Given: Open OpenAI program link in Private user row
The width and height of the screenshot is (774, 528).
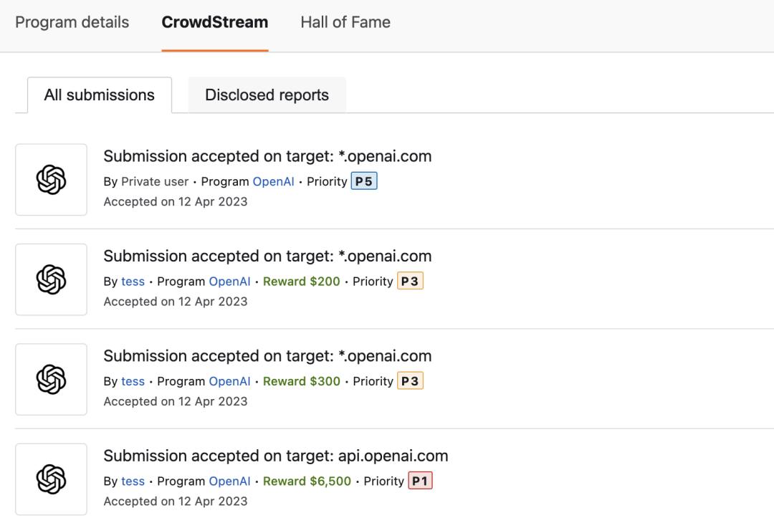Looking at the screenshot, I should tap(273, 181).
